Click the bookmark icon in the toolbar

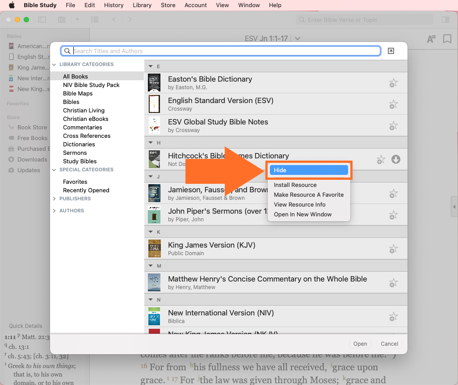(x=447, y=39)
